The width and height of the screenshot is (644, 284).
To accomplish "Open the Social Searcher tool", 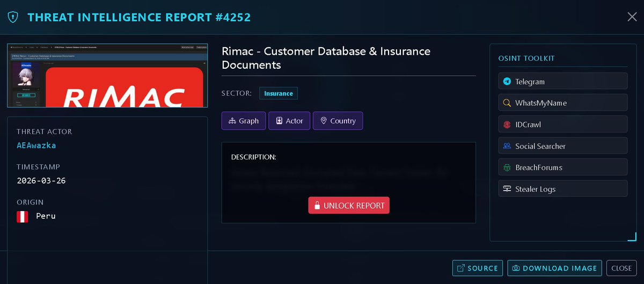I will click(x=562, y=145).
